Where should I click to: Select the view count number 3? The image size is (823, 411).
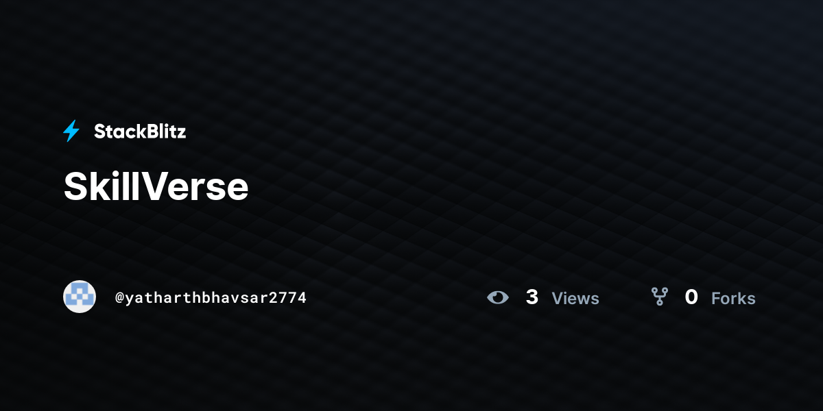click(532, 297)
